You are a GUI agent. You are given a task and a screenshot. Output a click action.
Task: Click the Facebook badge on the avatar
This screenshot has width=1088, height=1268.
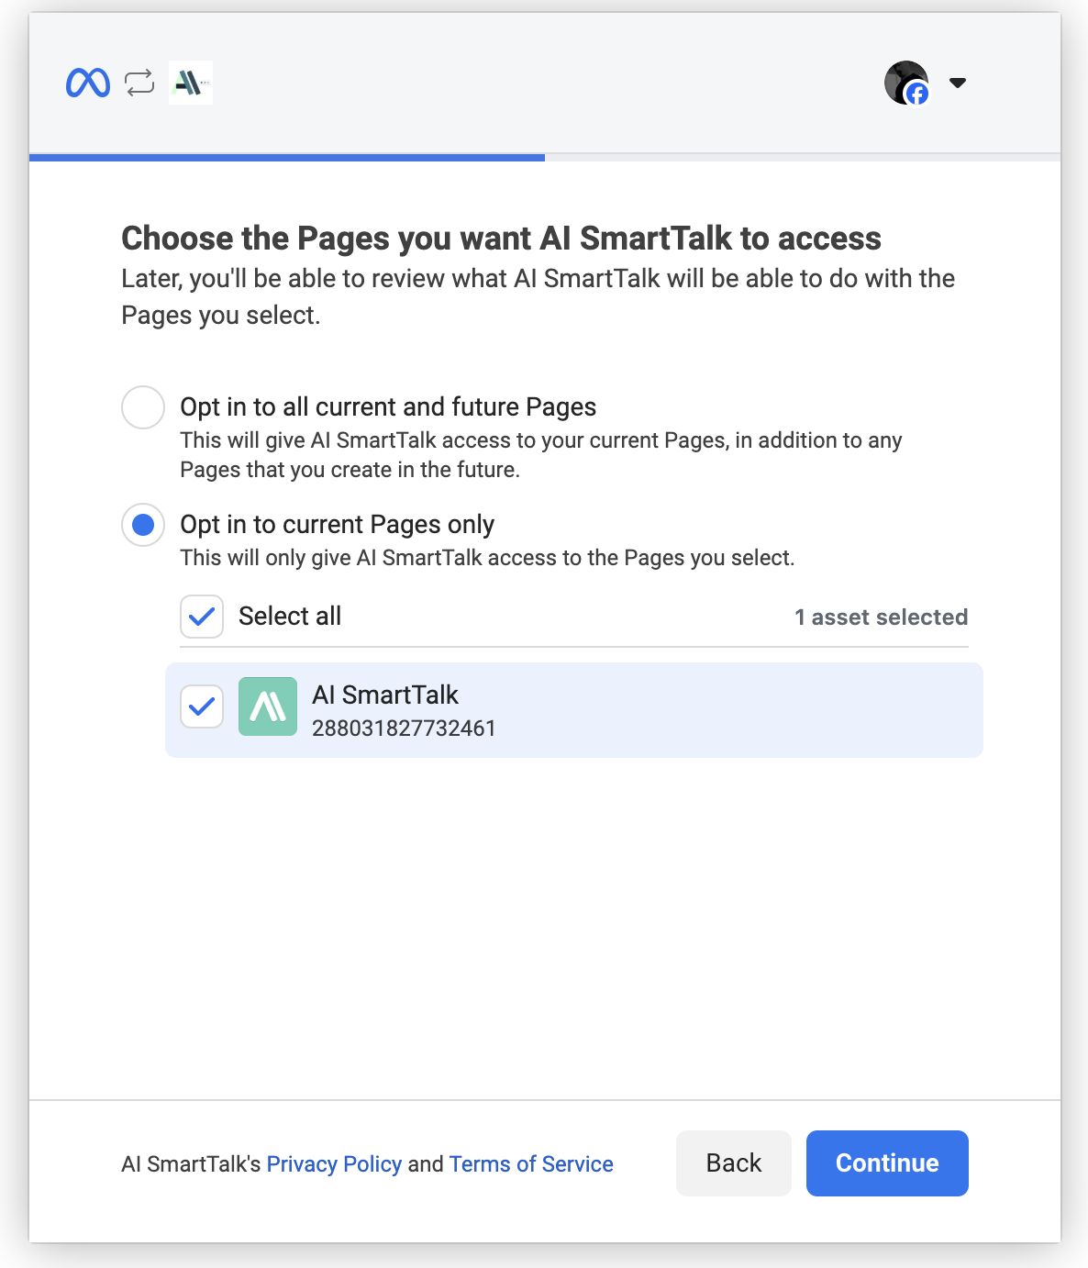pyautogui.click(x=916, y=94)
